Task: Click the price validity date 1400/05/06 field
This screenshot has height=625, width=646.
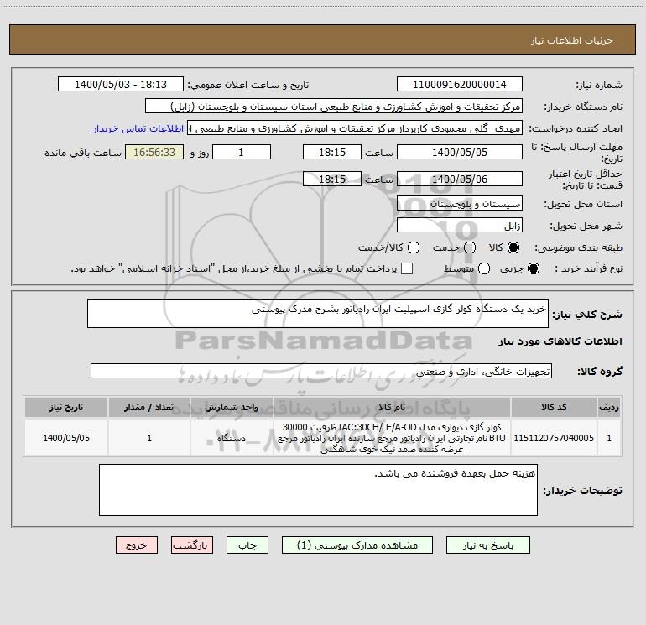Action: (x=460, y=179)
